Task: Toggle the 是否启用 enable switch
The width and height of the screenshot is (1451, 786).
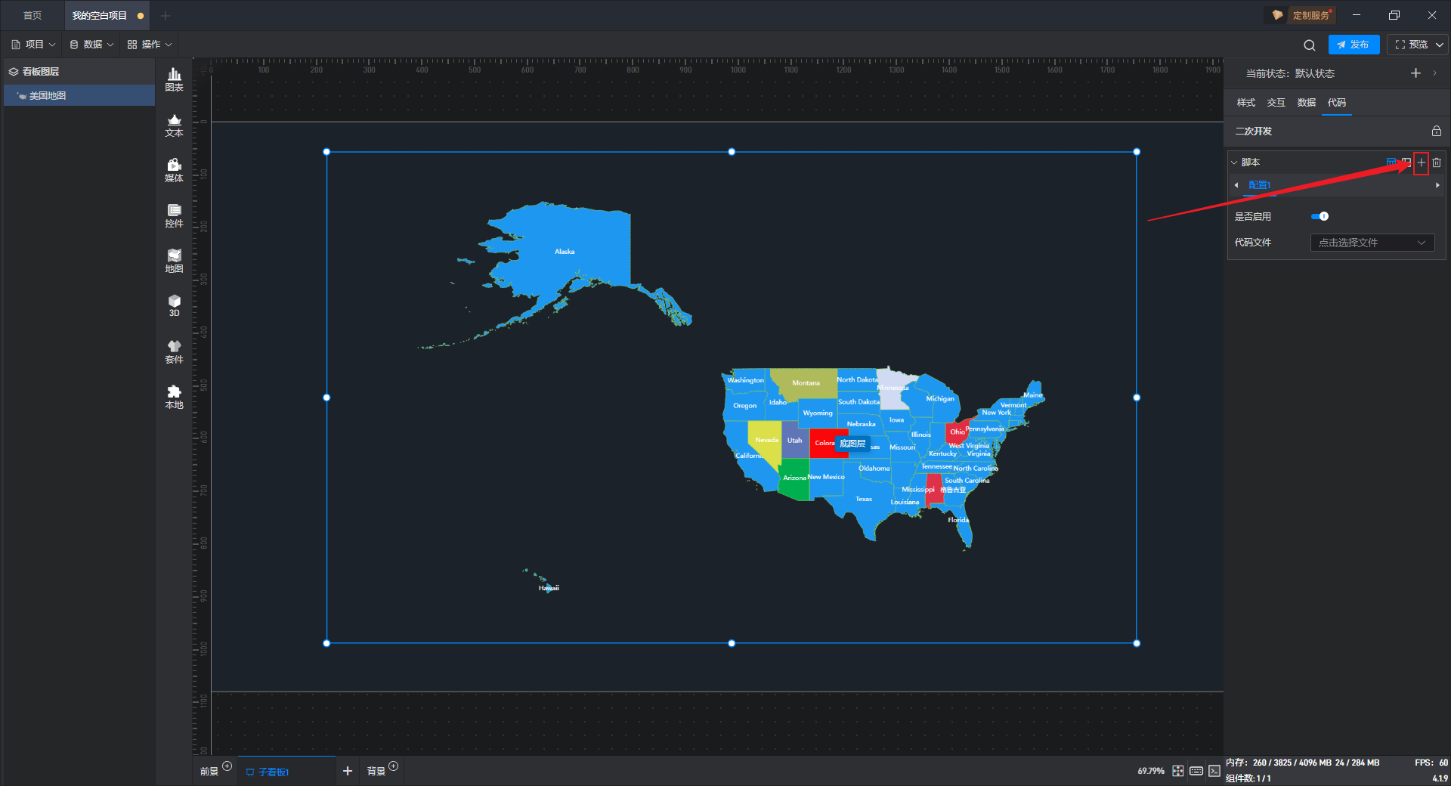Action: 1320,217
